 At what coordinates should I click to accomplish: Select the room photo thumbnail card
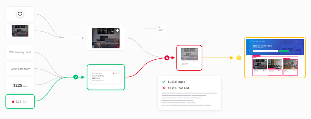[20, 31]
